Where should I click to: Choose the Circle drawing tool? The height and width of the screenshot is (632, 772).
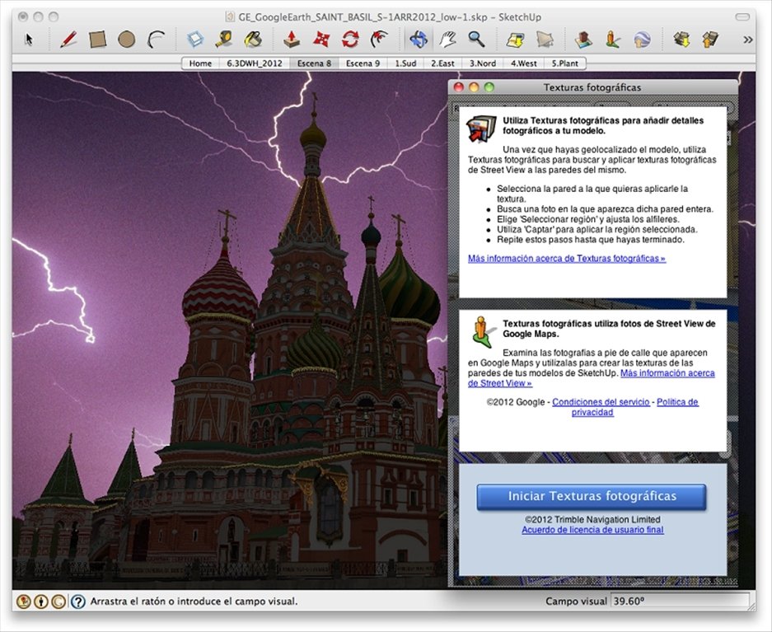tap(127, 40)
